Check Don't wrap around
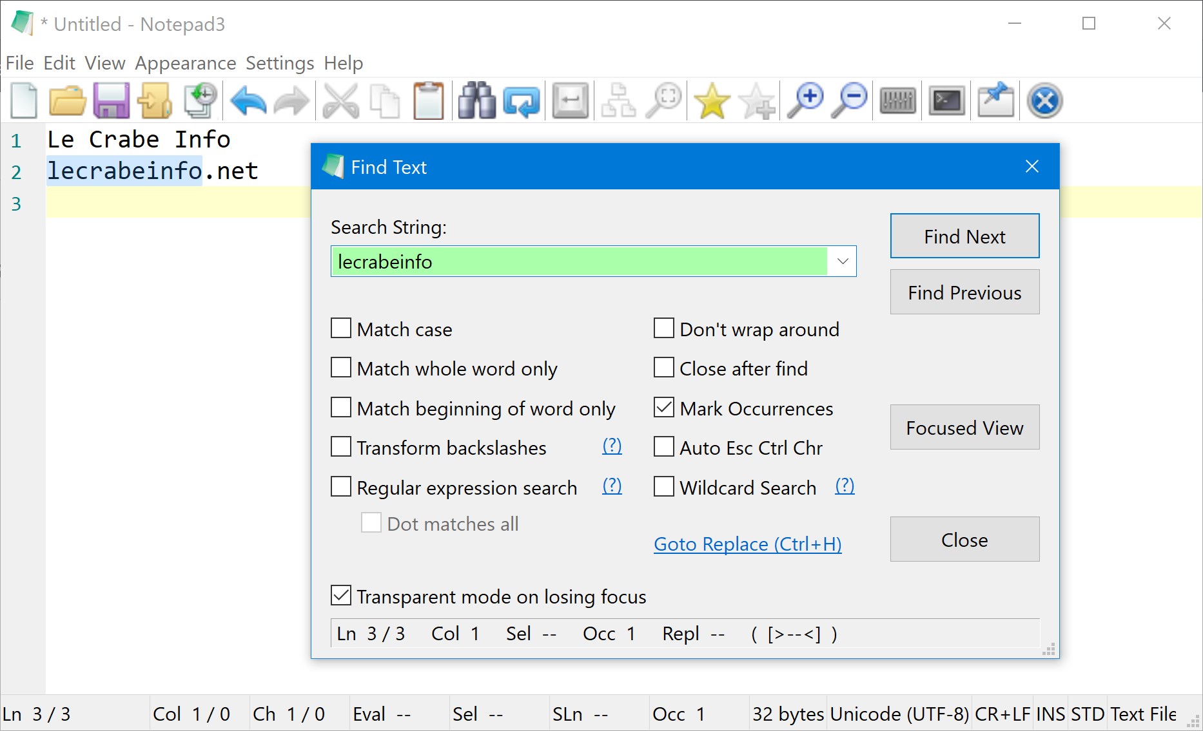 (664, 328)
